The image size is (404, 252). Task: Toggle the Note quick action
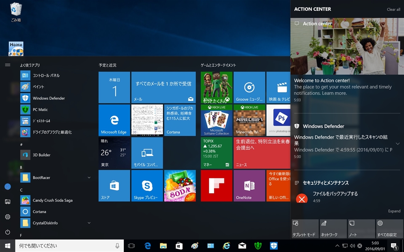tap(361, 229)
